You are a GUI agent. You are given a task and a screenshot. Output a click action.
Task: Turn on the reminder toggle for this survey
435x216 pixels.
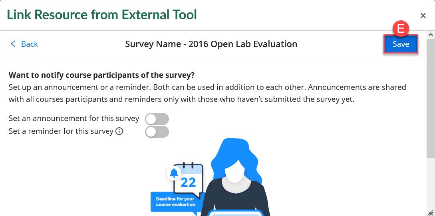tap(157, 132)
